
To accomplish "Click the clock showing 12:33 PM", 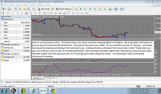I will click(x=153, y=90).
